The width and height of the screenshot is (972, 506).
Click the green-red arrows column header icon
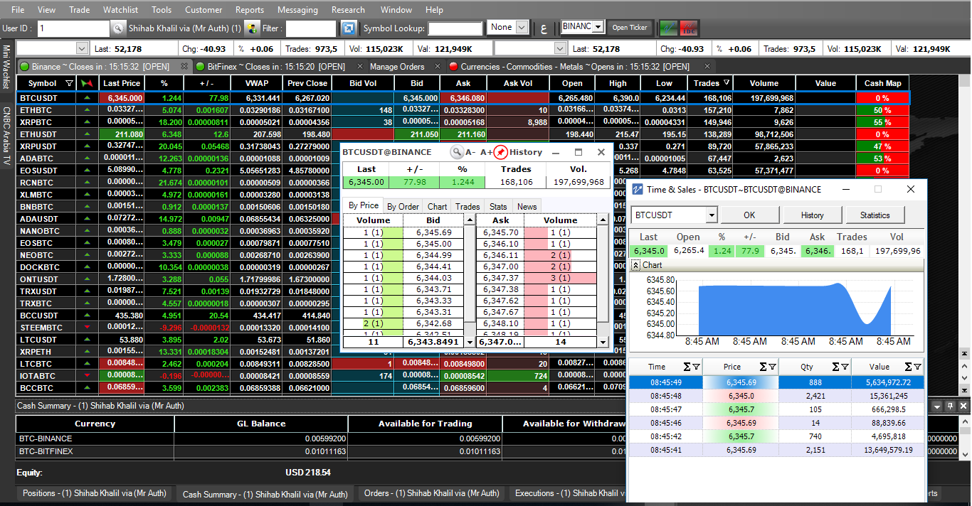(x=87, y=83)
